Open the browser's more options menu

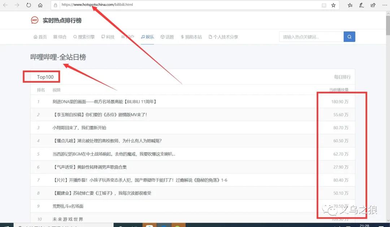click(x=384, y=5)
